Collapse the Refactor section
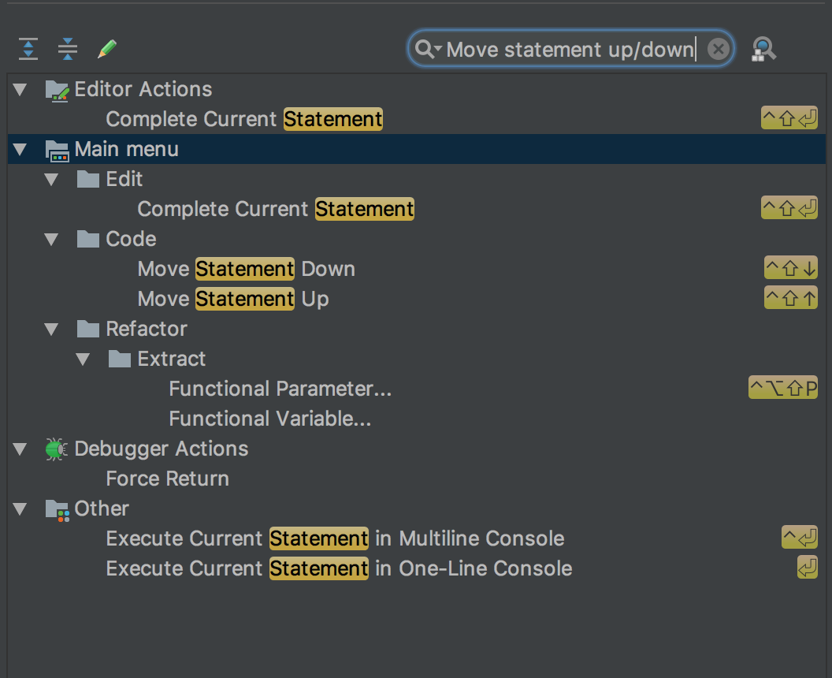832x678 pixels. [x=51, y=329]
